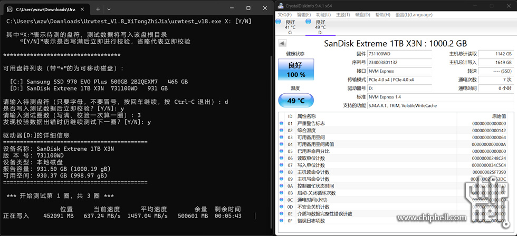Click the status orb for 08 主机读命令计数
Image resolution: width=517 pixels, height=236 pixels.
pos(281,172)
